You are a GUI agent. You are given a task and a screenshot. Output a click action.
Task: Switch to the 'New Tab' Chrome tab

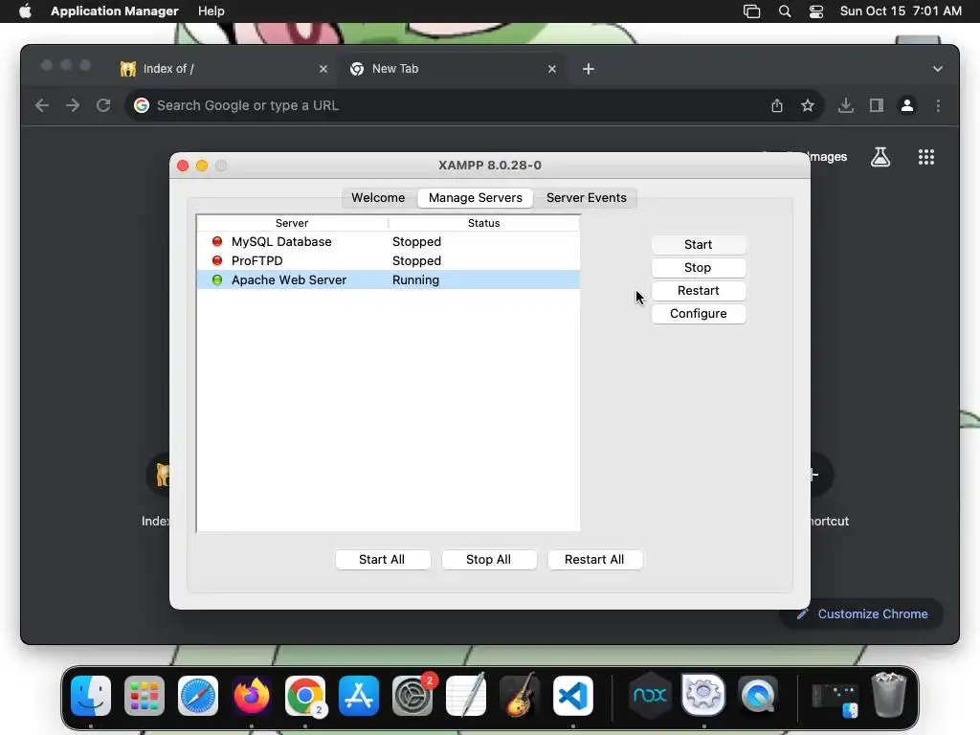[x=454, y=69]
